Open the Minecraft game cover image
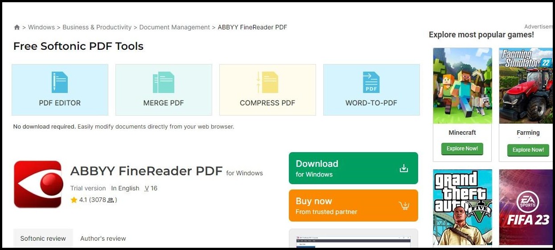555x250 pixels. pos(463,86)
